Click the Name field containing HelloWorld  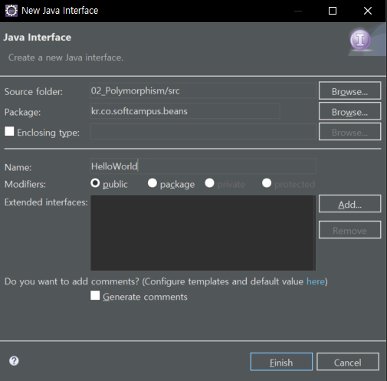click(203, 166)
